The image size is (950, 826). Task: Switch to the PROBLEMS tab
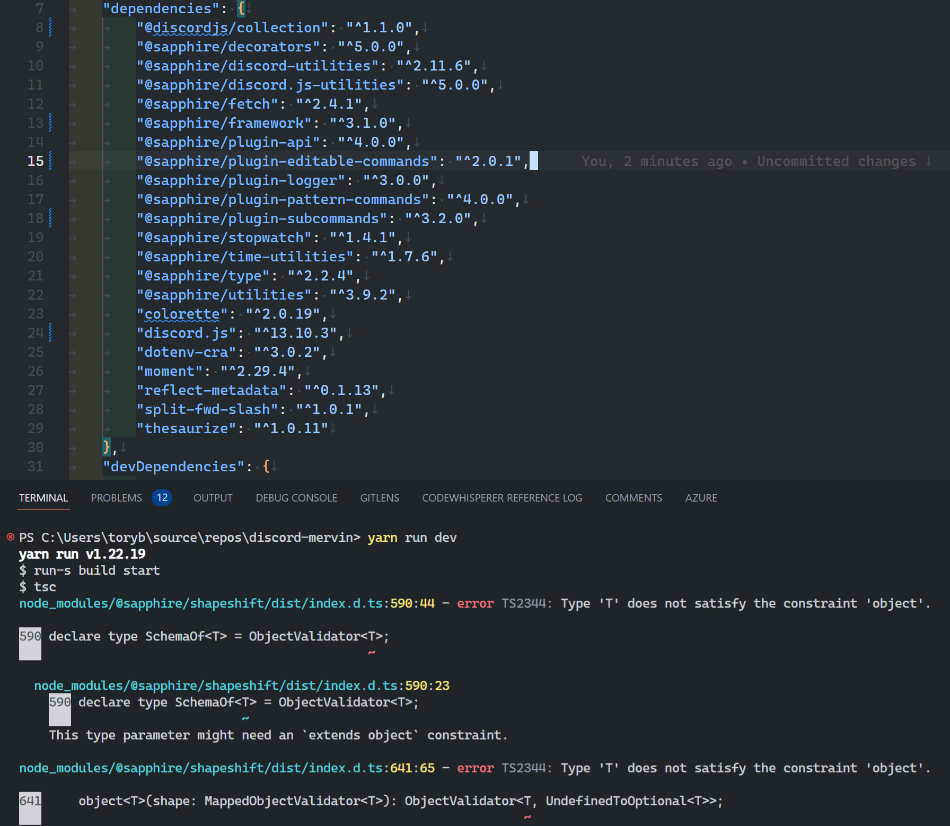click(116, 497)
